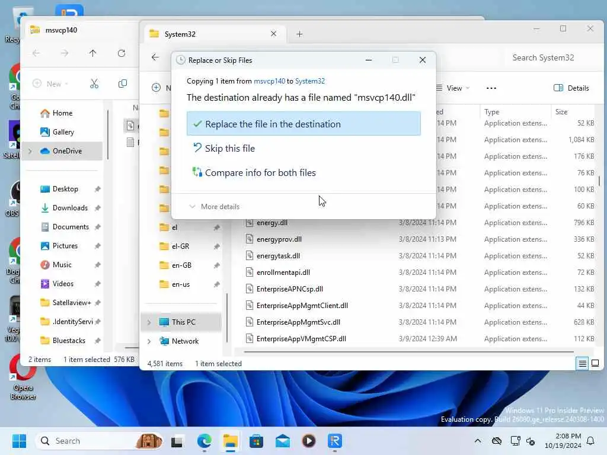Click Copy icon in msvcp140 window
Screen dimensions: 607x455
click(x=122, y=84)
